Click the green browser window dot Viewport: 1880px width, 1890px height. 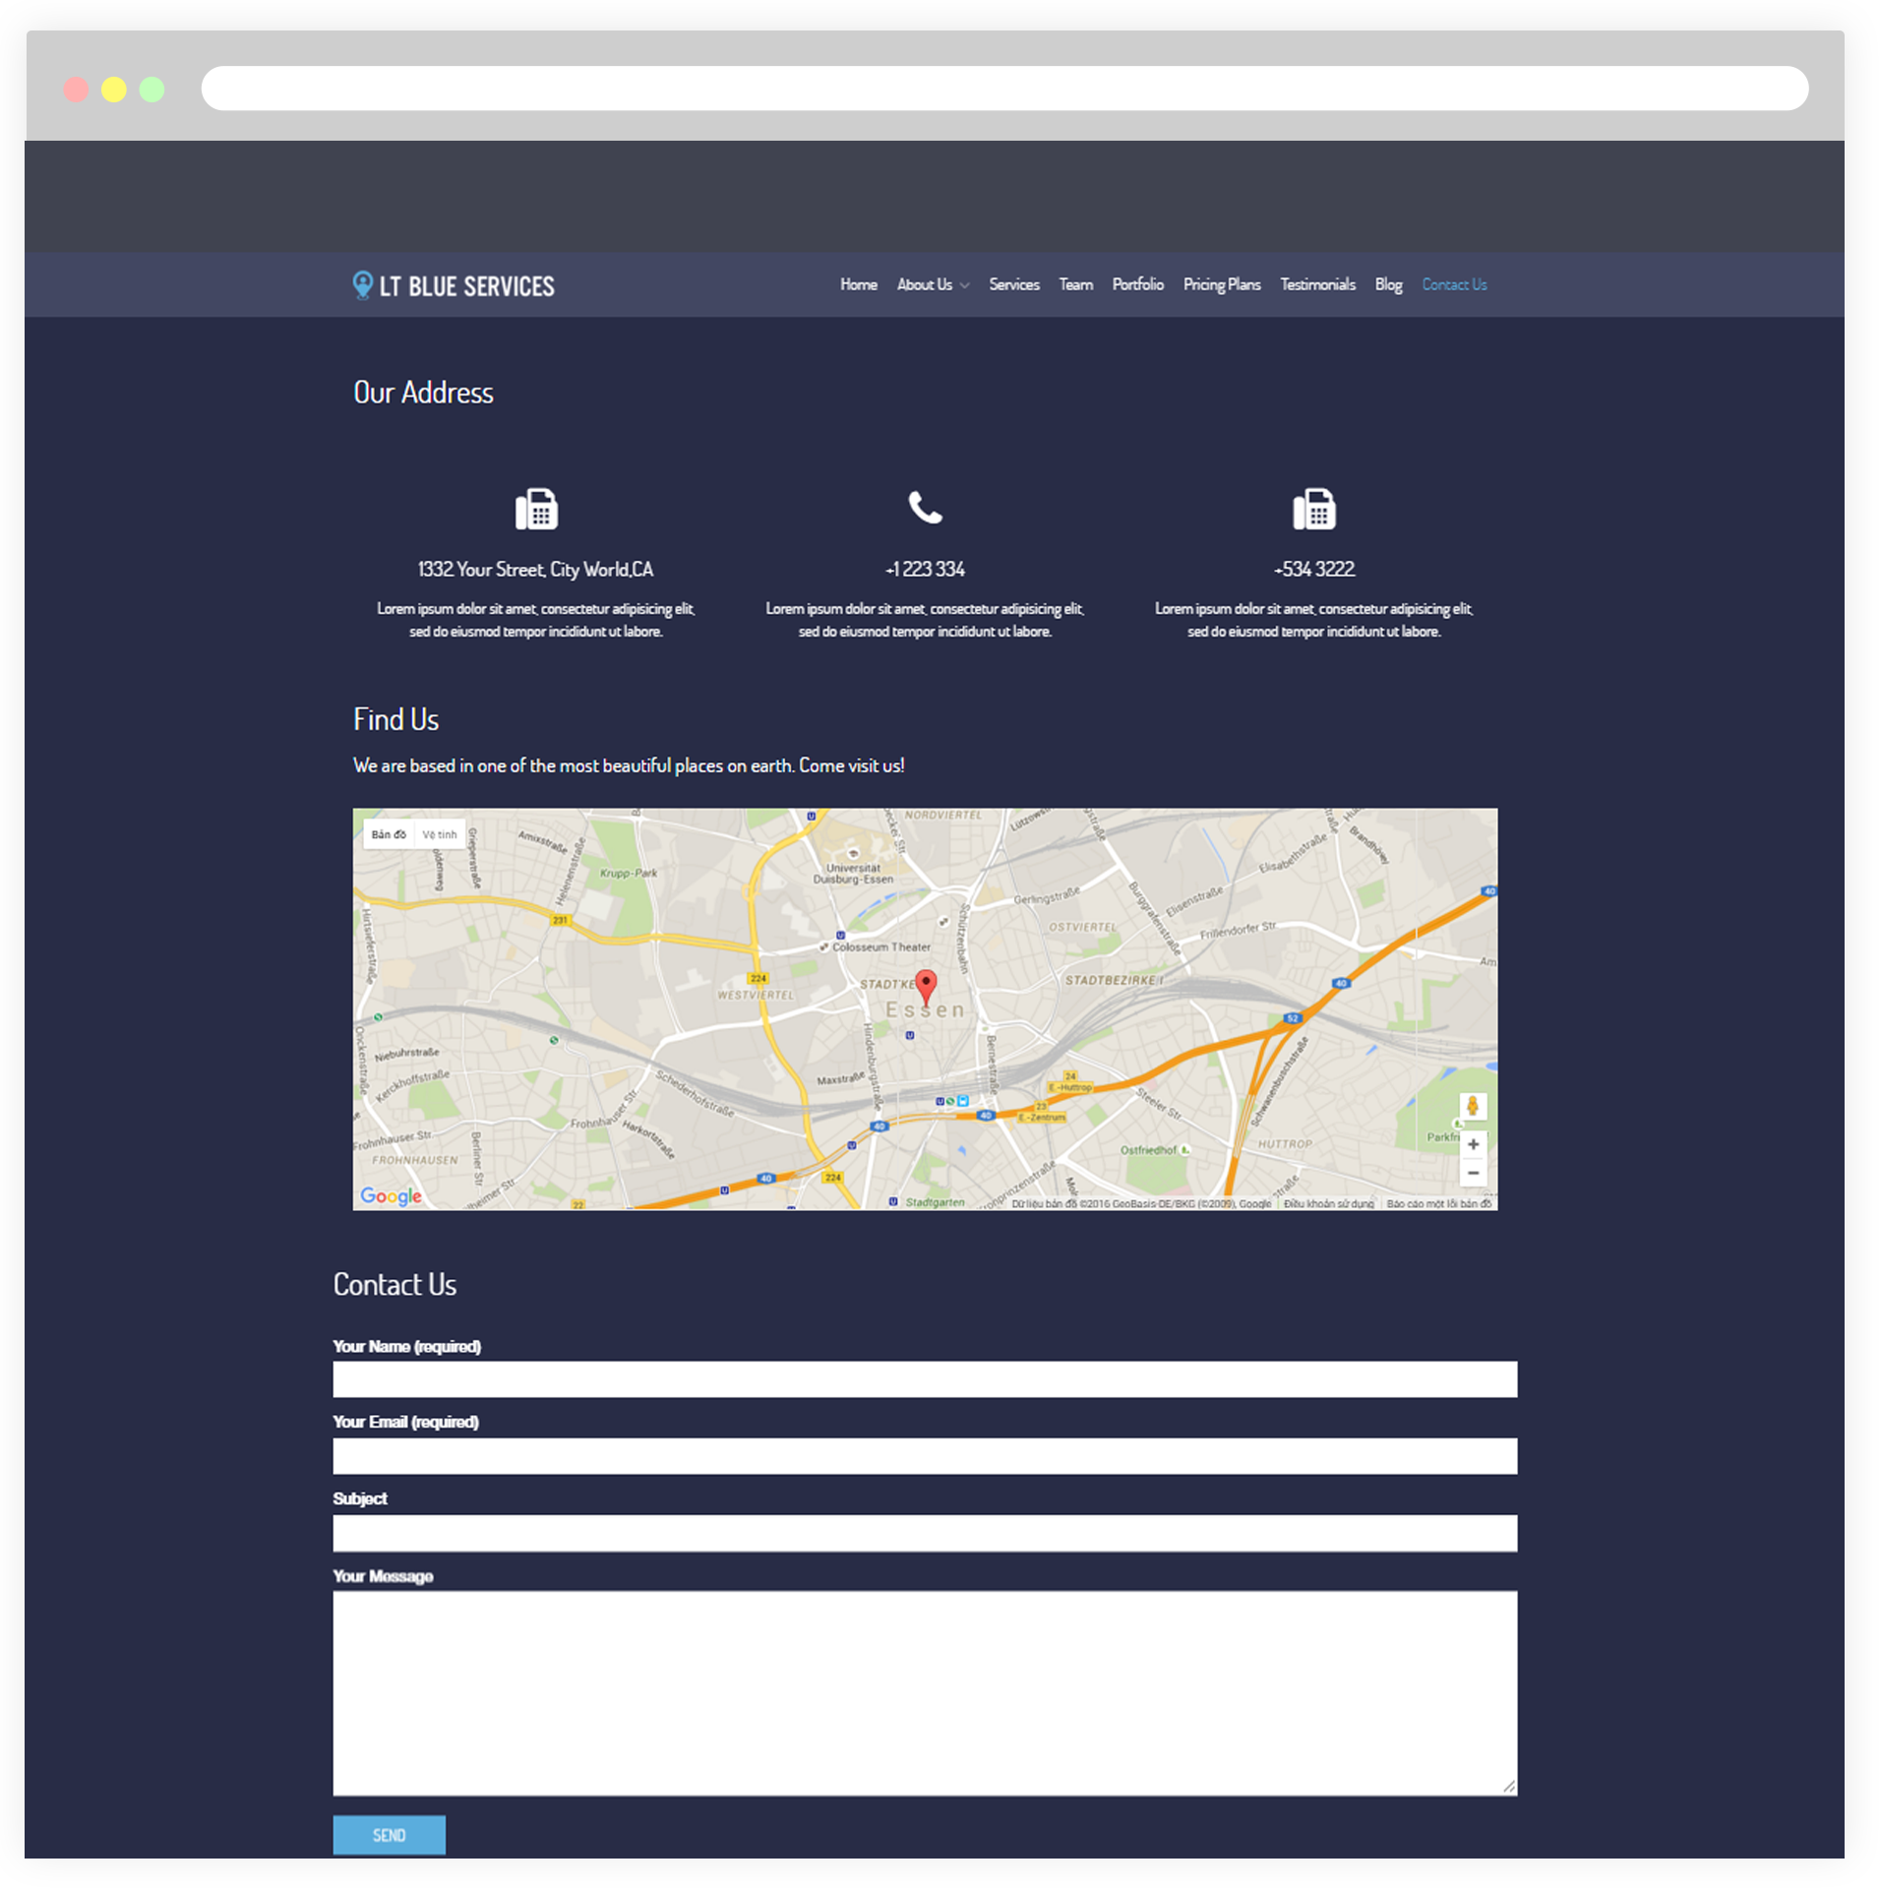coord(152,90)
